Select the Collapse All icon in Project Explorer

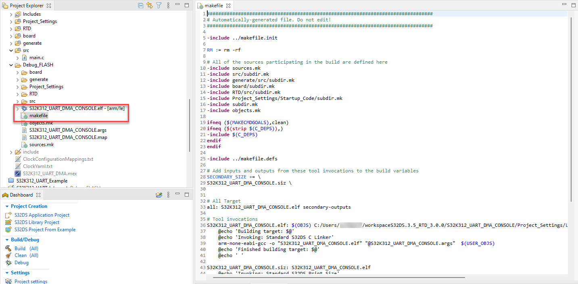[x=140, y=5]
